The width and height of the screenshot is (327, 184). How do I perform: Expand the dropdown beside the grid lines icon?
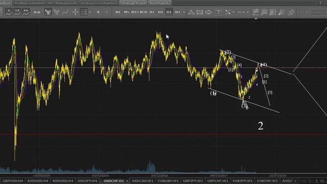click(x=90, y=12)
